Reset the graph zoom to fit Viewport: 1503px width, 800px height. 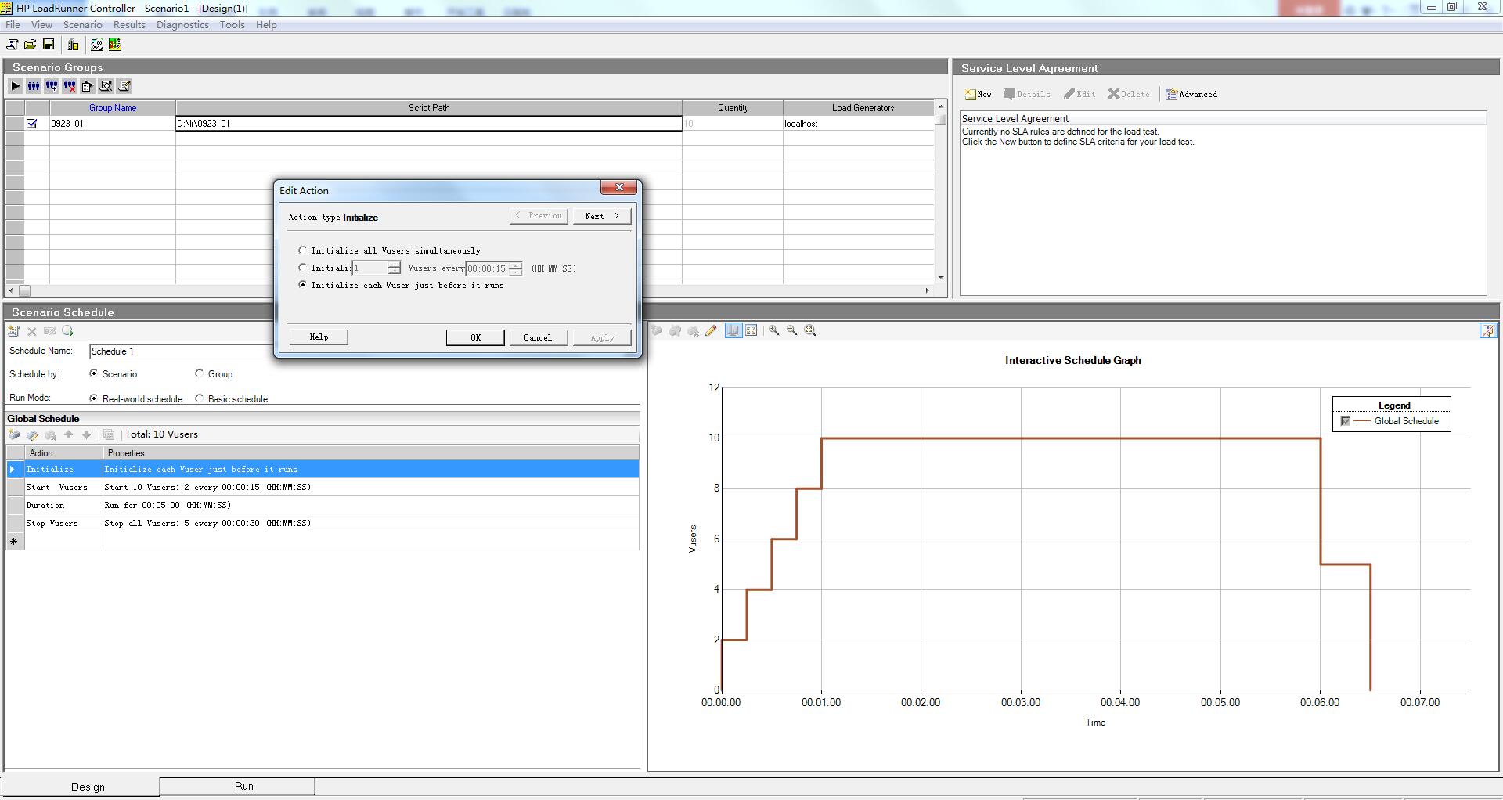[x=810, y=330]
